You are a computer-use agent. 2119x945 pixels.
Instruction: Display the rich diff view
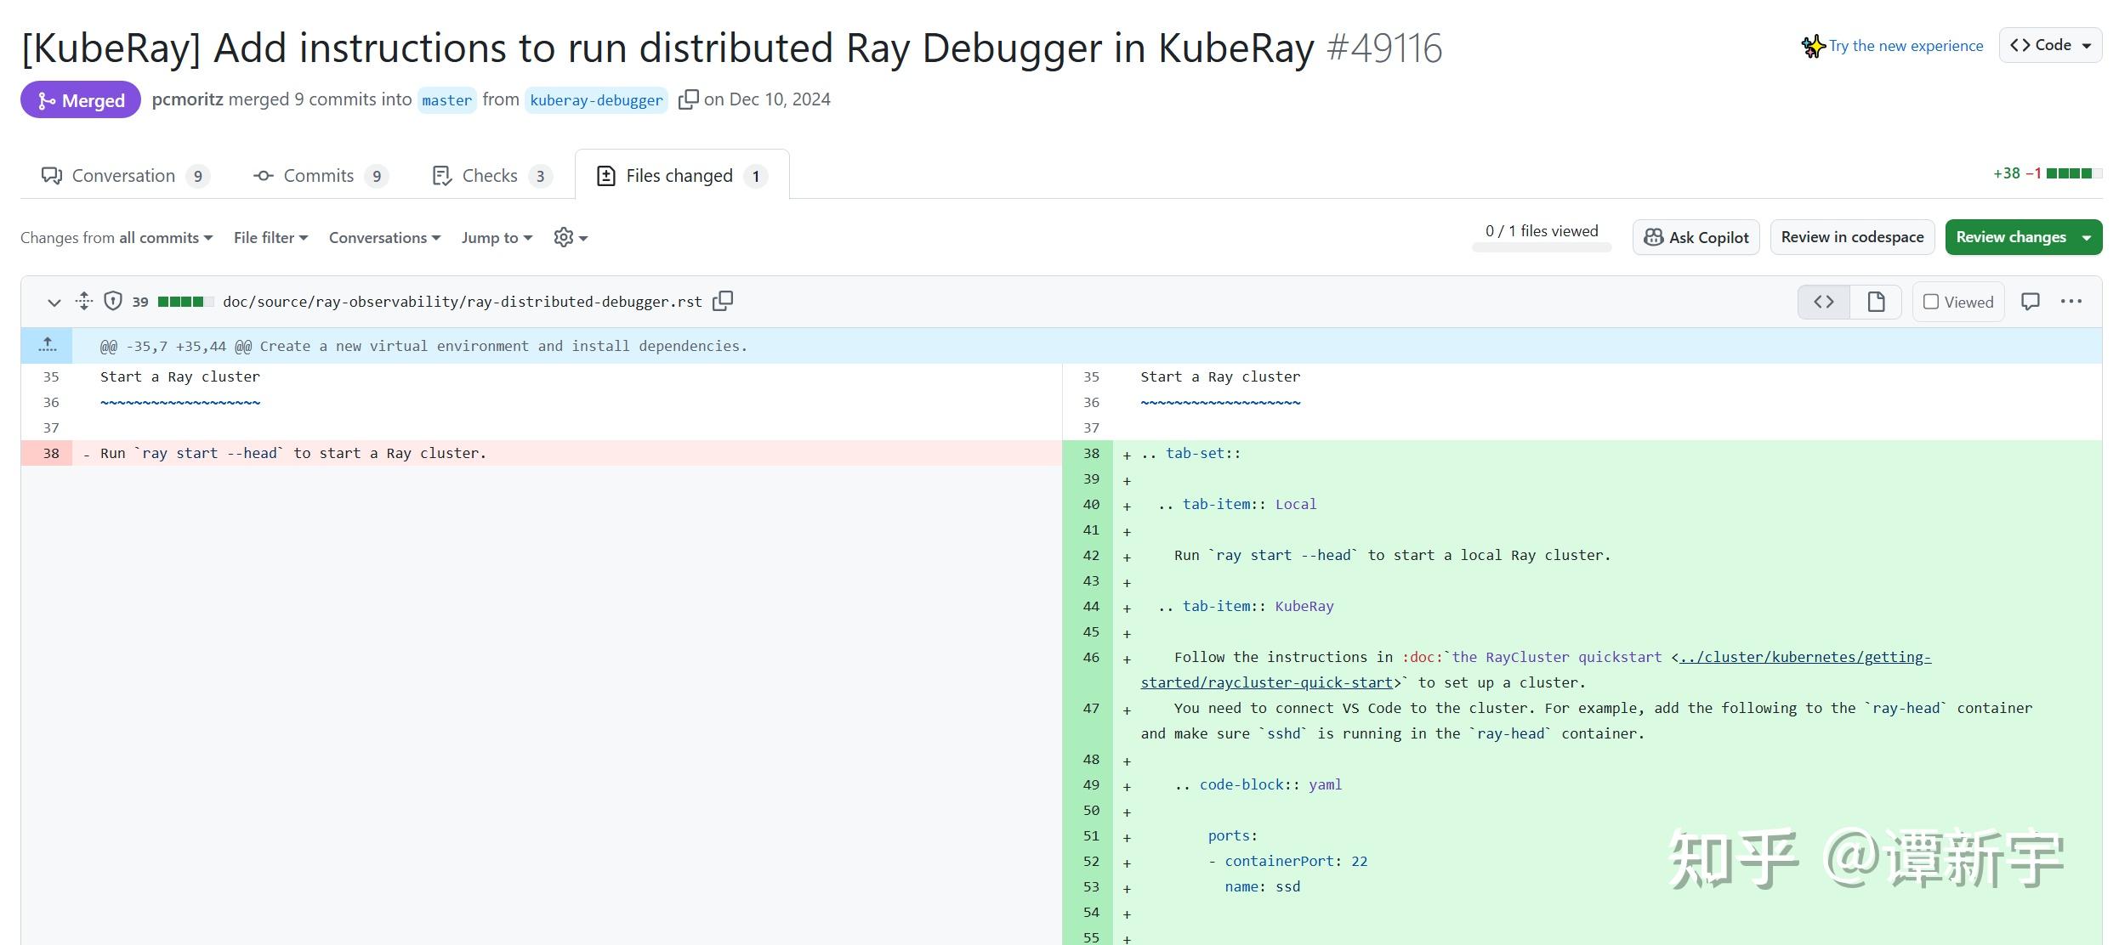1876,301
